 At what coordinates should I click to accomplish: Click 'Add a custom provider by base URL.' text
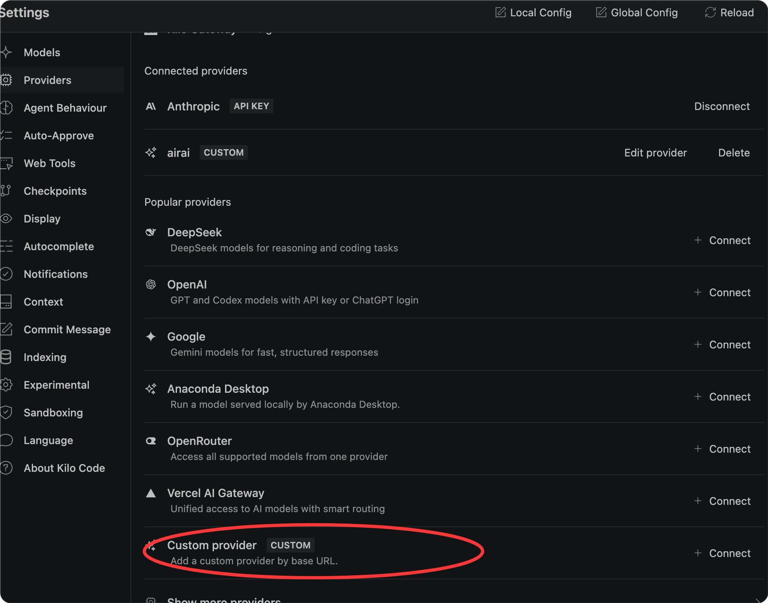pos(254,561)
